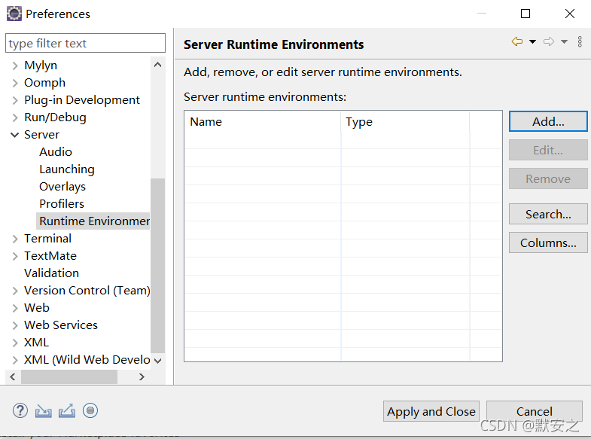
Task: Click the Columns... button
Action: (548, 242)
